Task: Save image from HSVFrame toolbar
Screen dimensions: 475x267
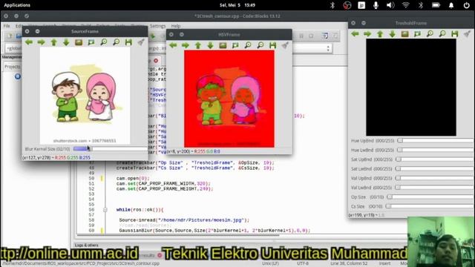Action: pyautogui.click(x=272, y=45)
